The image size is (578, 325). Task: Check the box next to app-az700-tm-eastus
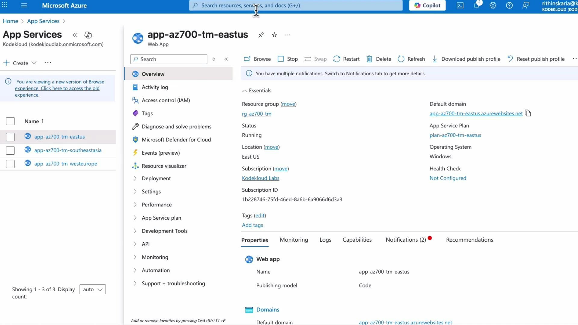(x=10, y=137)
